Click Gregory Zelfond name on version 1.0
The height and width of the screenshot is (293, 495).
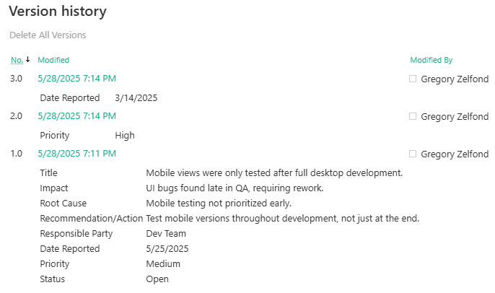click(x=455, y=154)
